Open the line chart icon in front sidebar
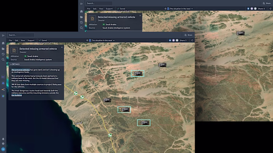This screenshot has width=273, height=153. coord(3,77)
